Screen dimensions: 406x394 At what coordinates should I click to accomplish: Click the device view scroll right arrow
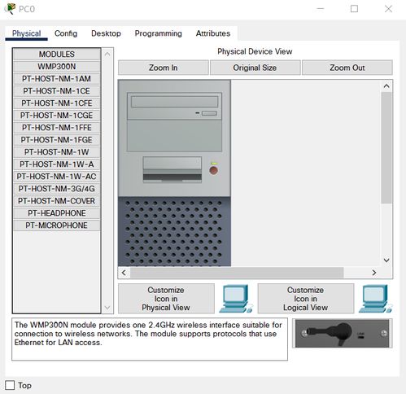pyautogui.click(x=374, y=273)
